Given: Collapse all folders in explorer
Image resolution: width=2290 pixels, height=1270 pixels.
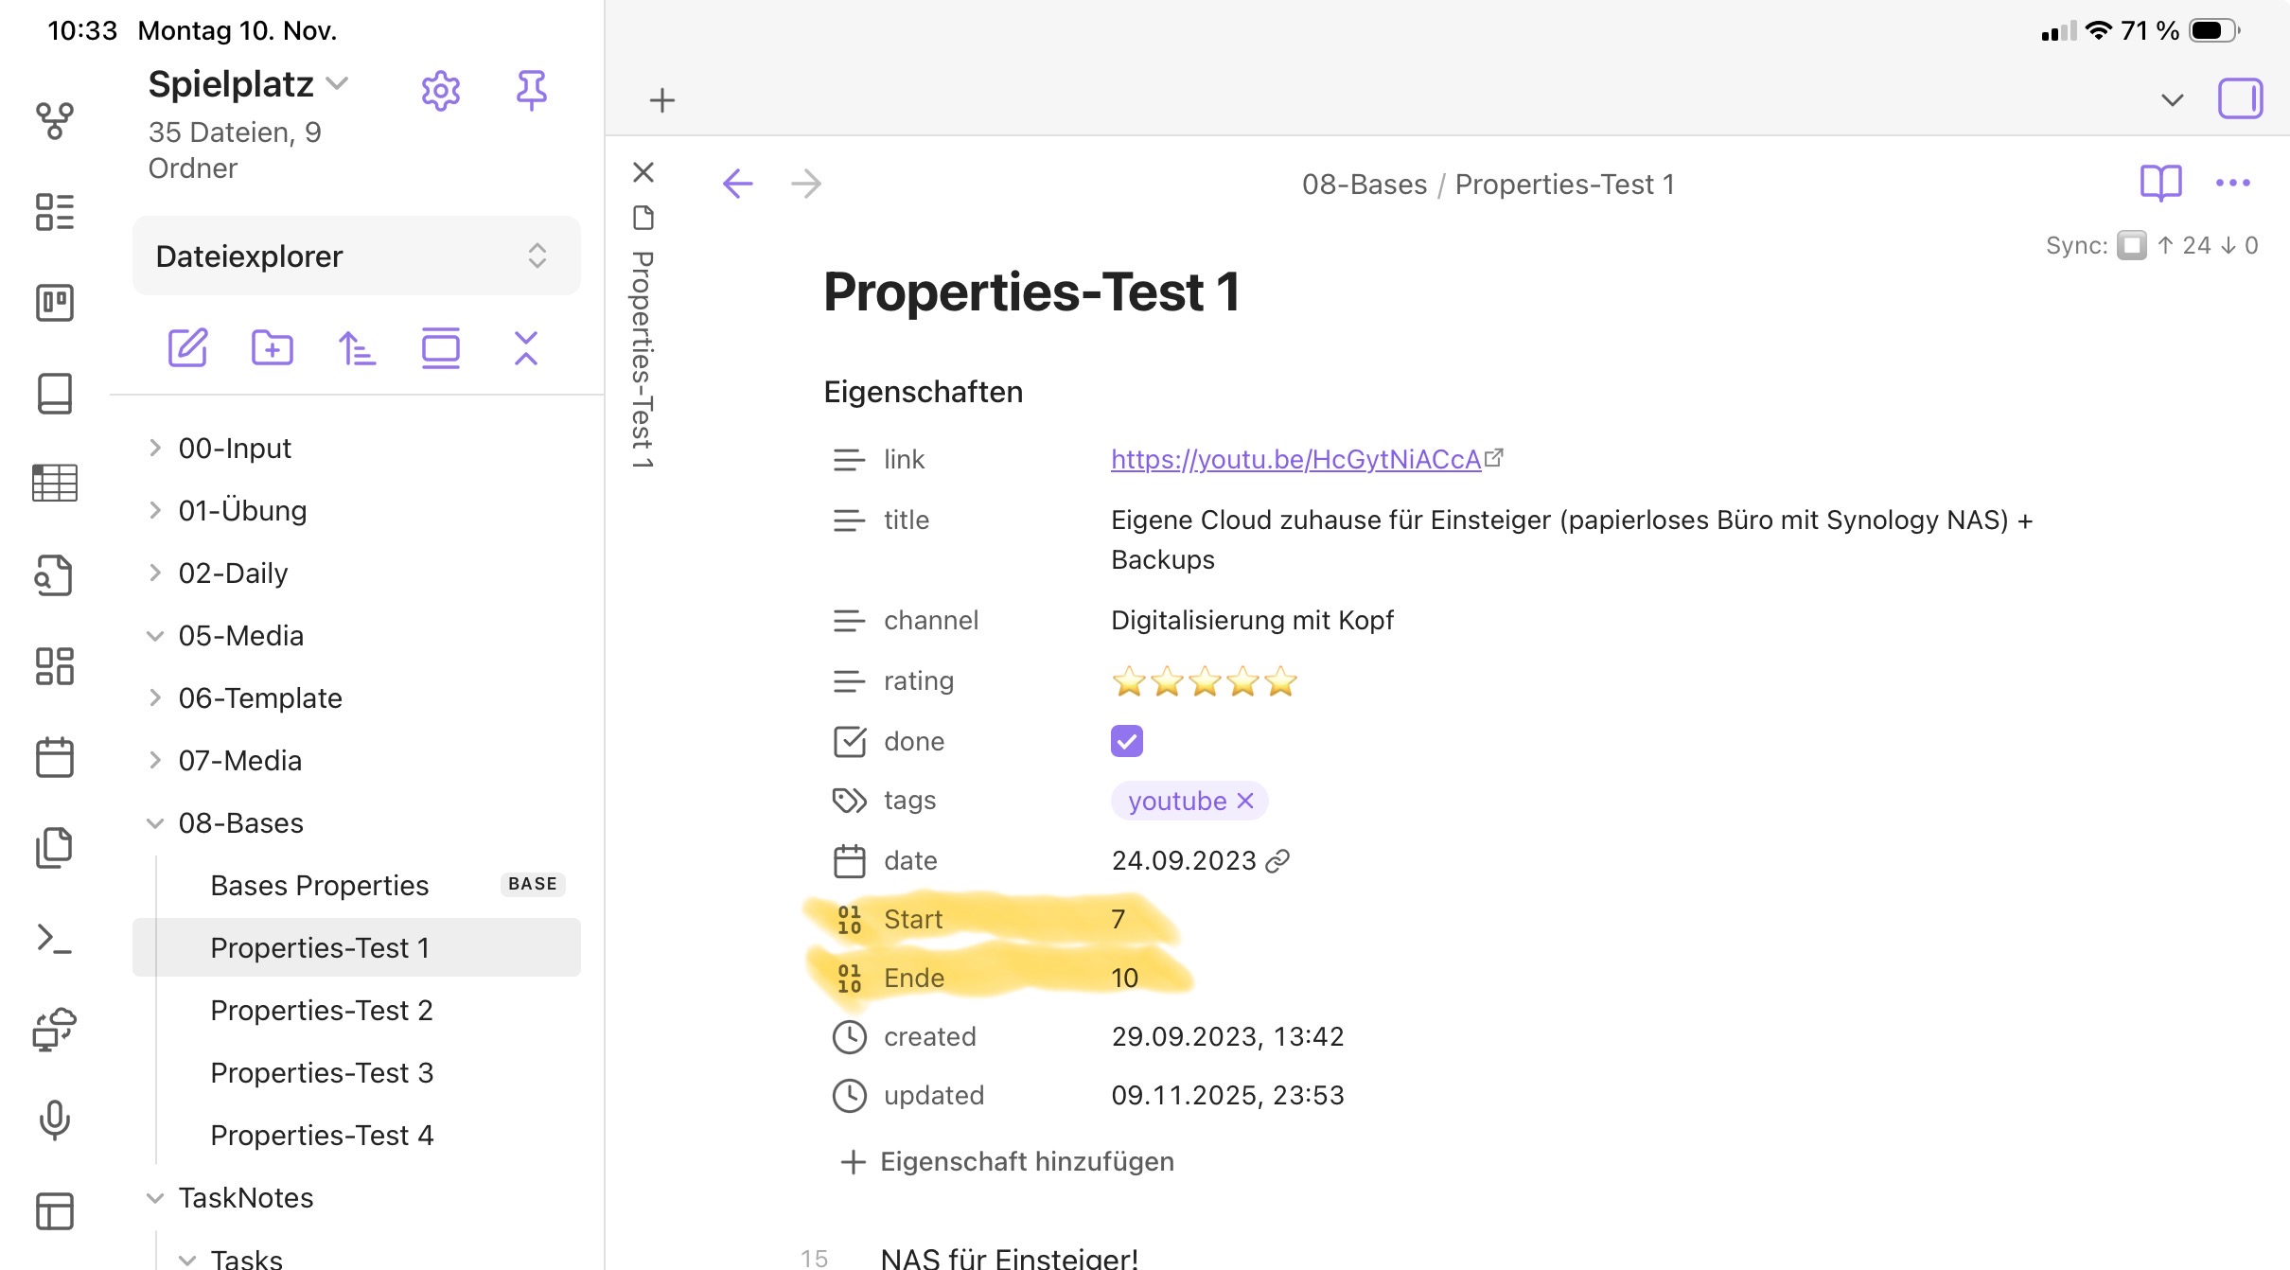Looking at the screenshot, I should point(526,348).
